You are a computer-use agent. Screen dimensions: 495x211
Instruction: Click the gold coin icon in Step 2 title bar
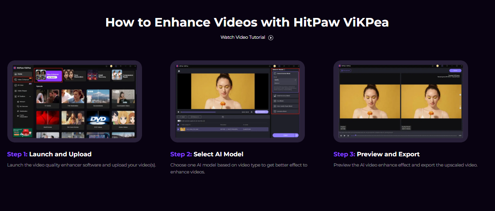click(275, 66)
